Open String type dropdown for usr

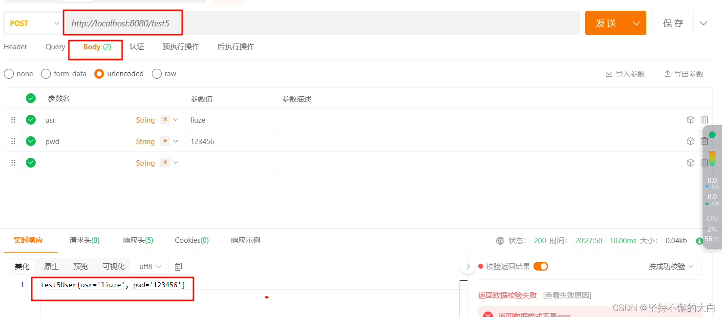coord(145,120)
